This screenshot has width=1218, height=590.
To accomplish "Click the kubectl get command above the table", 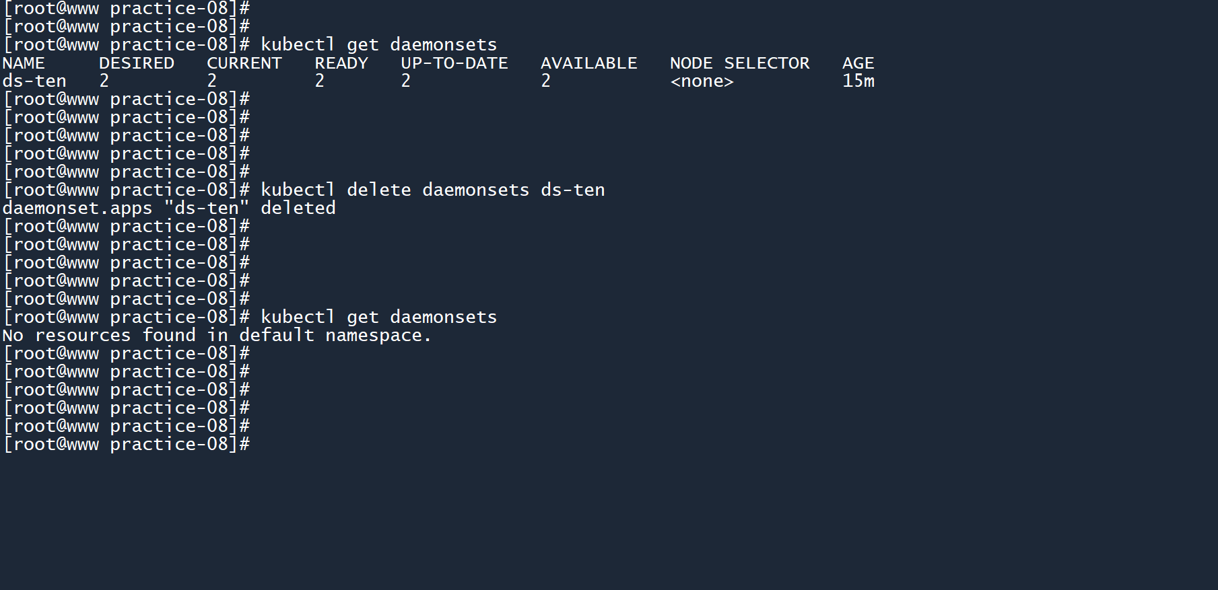I will 379,45.
